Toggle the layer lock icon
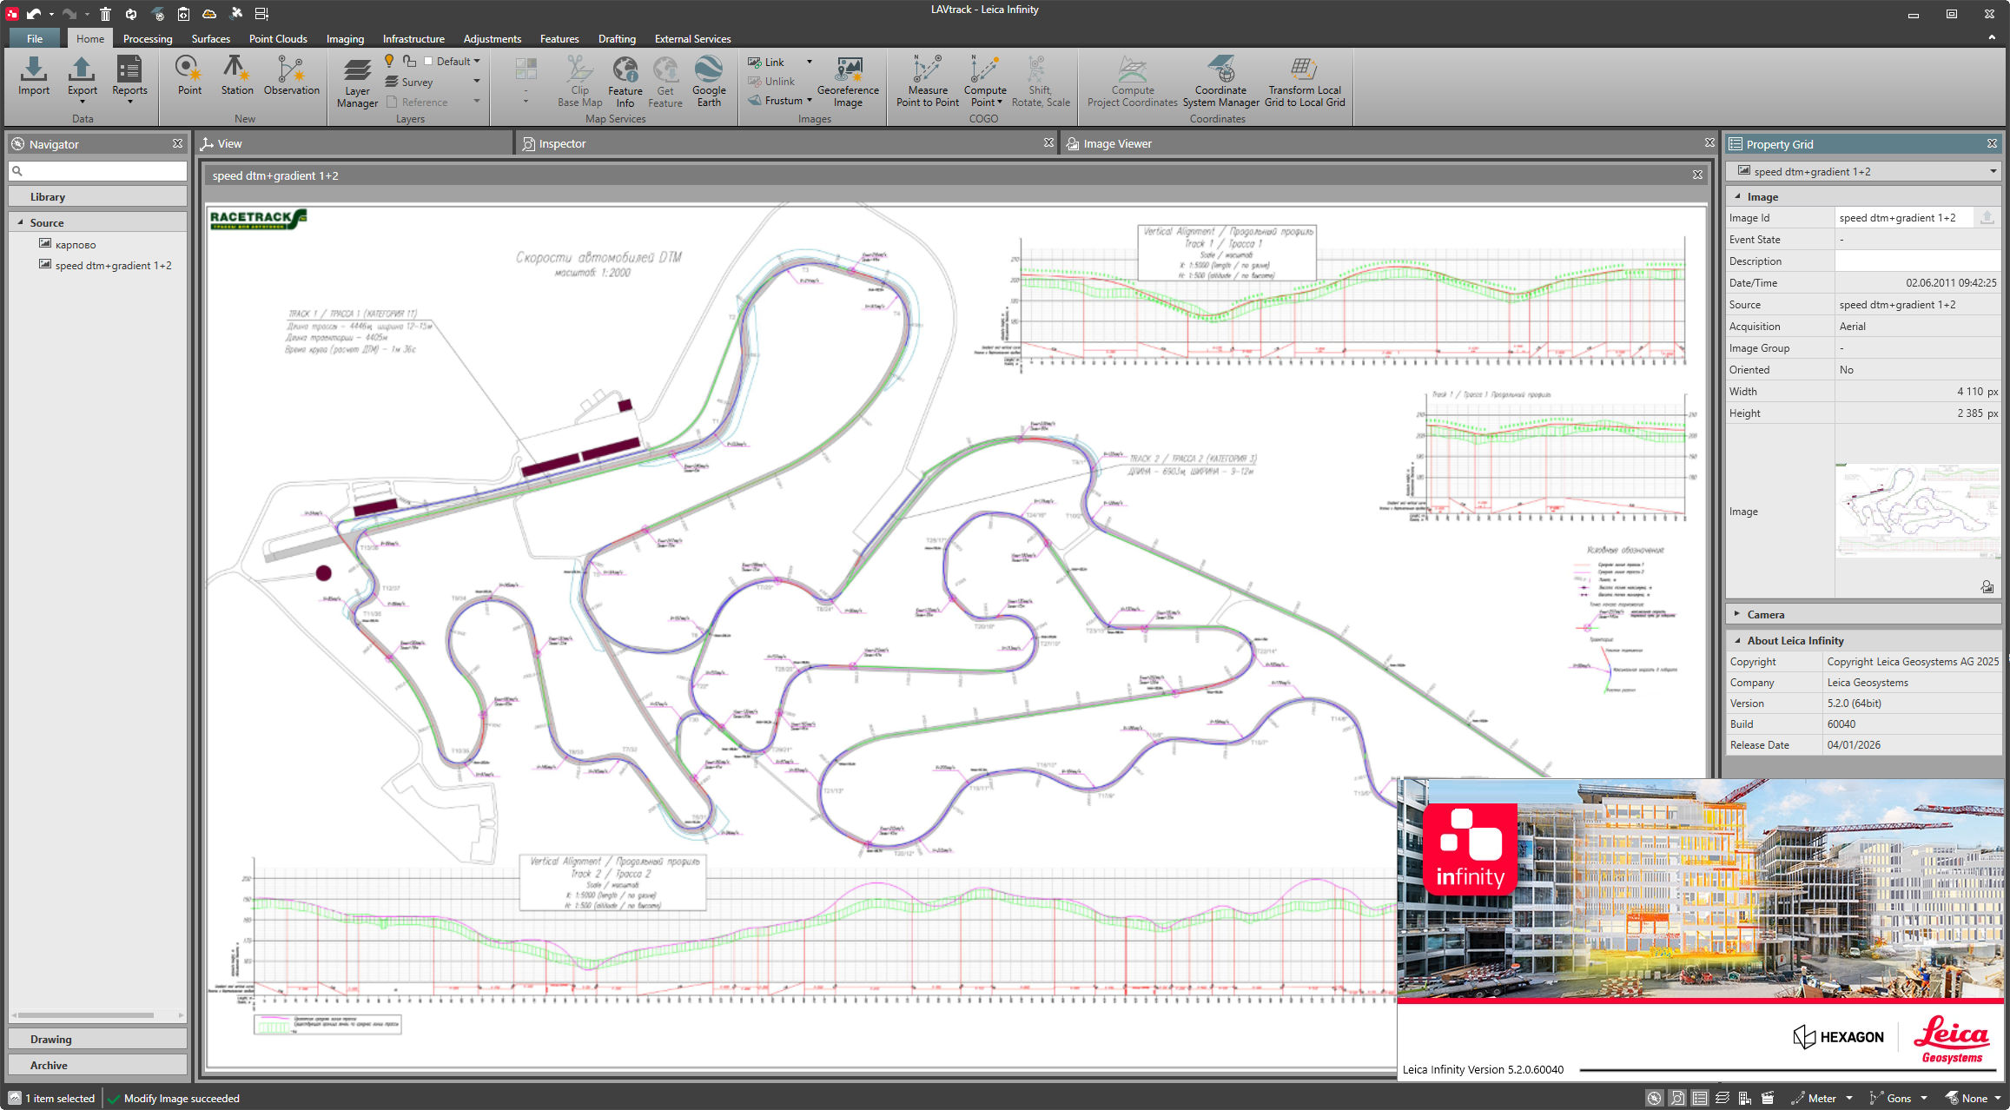This screenshot has width=2010, height=1110. pyautogui.click(x=409, y=61)
